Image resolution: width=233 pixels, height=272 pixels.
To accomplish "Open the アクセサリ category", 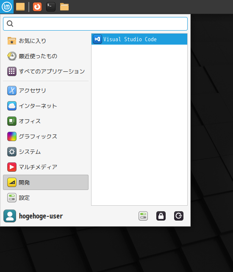I will (46, 91).
